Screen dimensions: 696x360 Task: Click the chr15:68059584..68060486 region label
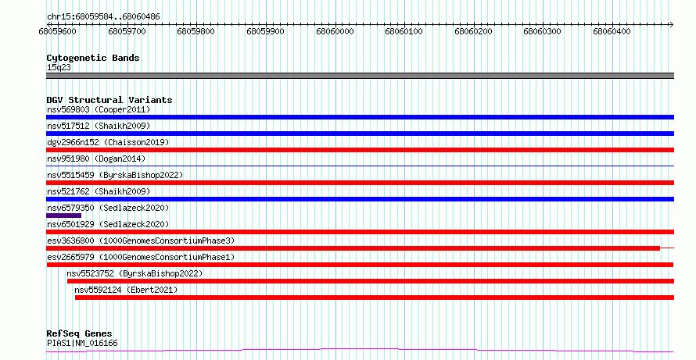coord(103,17)
